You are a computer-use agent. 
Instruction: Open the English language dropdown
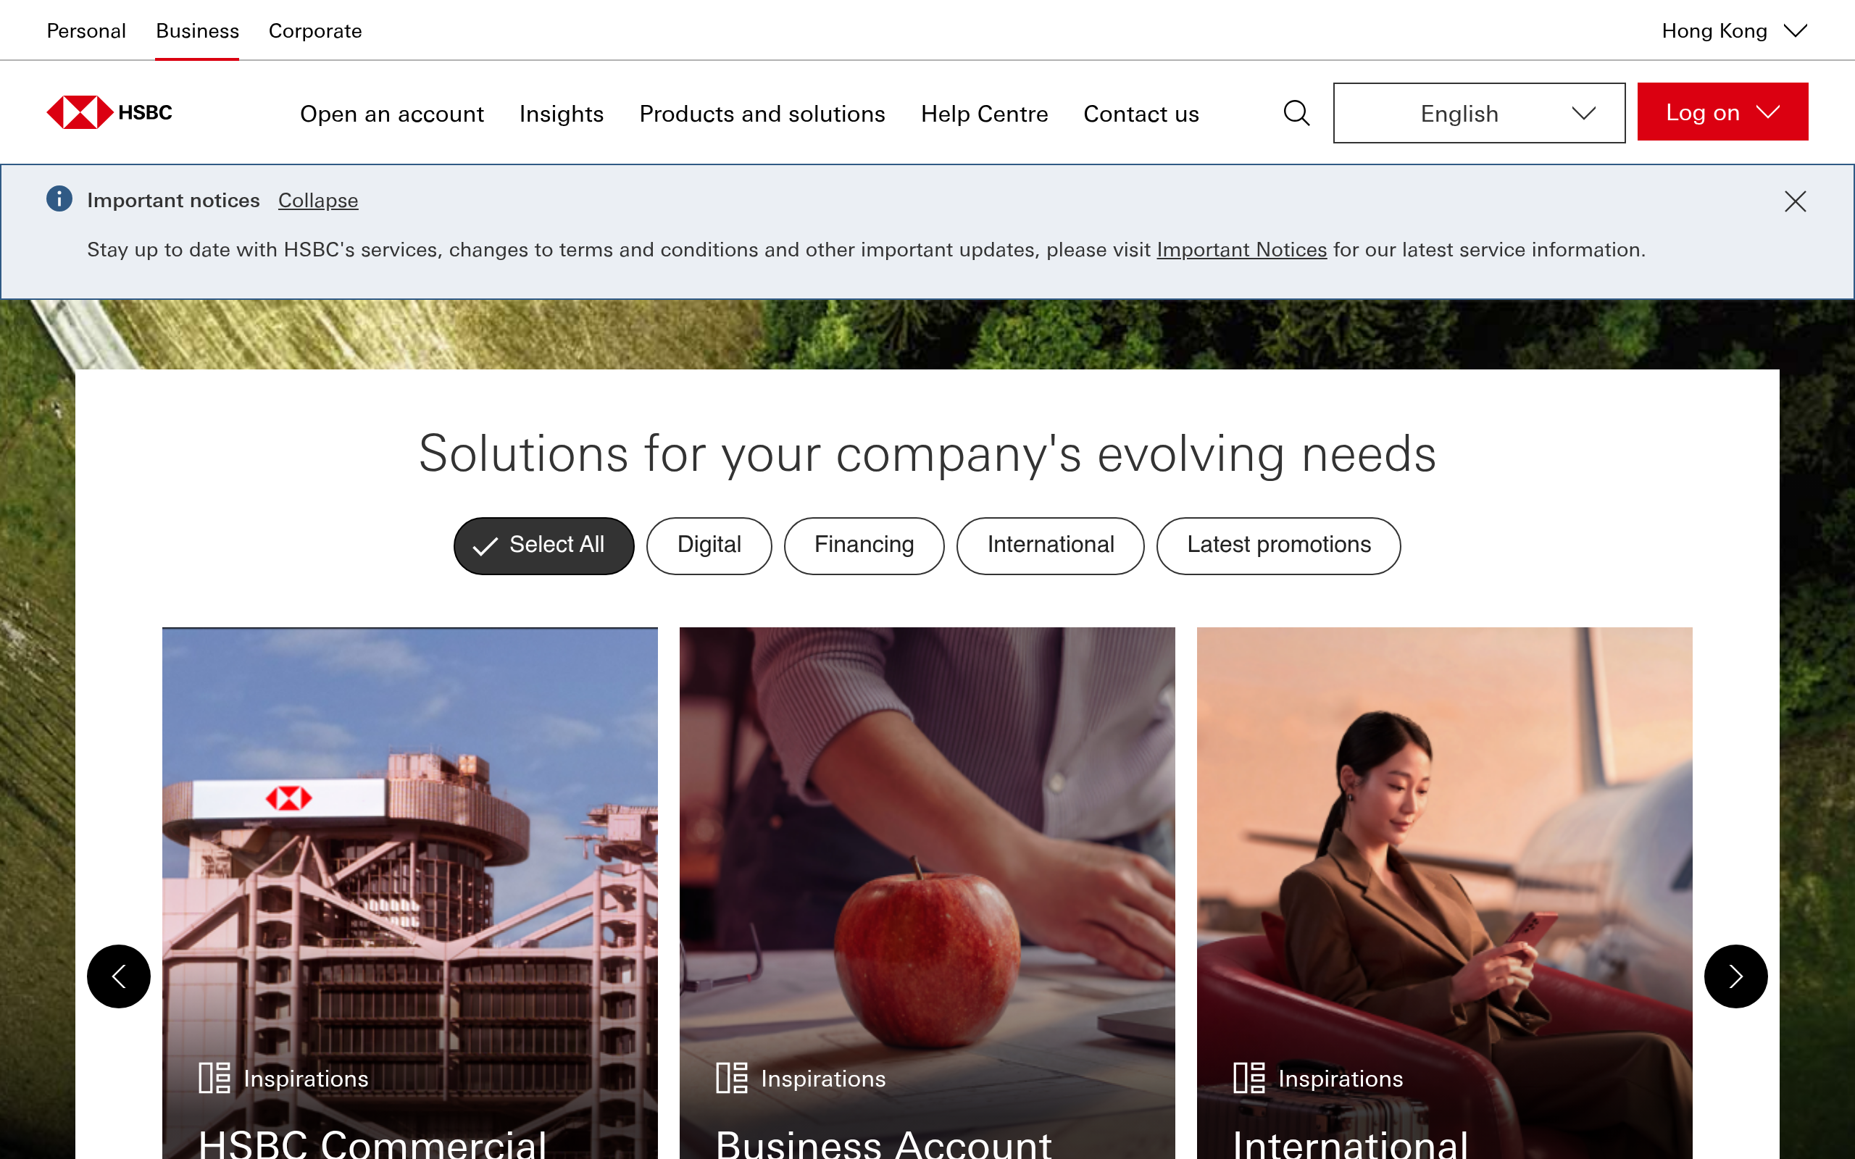click(x=1479, y=113)
